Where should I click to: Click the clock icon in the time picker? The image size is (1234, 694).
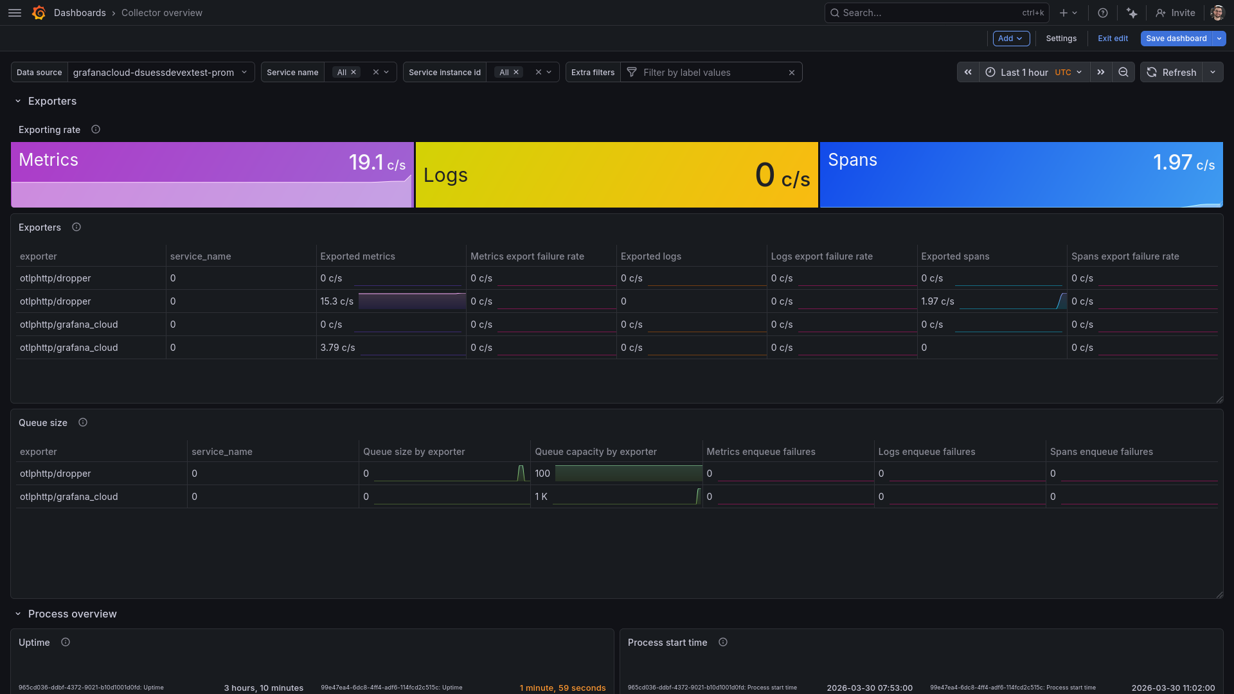click(x=990, y=72)
